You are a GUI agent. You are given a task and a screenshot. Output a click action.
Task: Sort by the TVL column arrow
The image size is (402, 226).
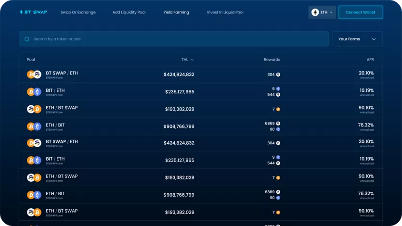tap(192, 60)
